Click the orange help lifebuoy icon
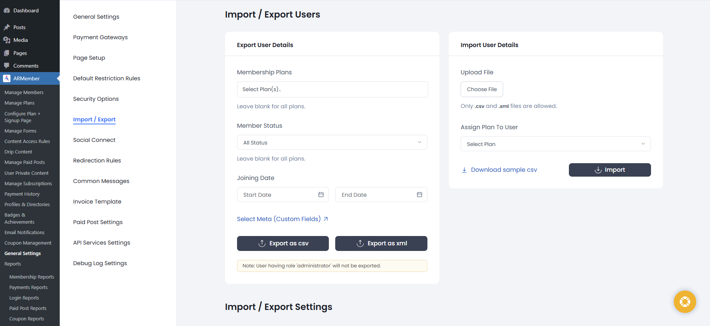Image resolution: width=710 pixels, height=326 pixels. 685,302
